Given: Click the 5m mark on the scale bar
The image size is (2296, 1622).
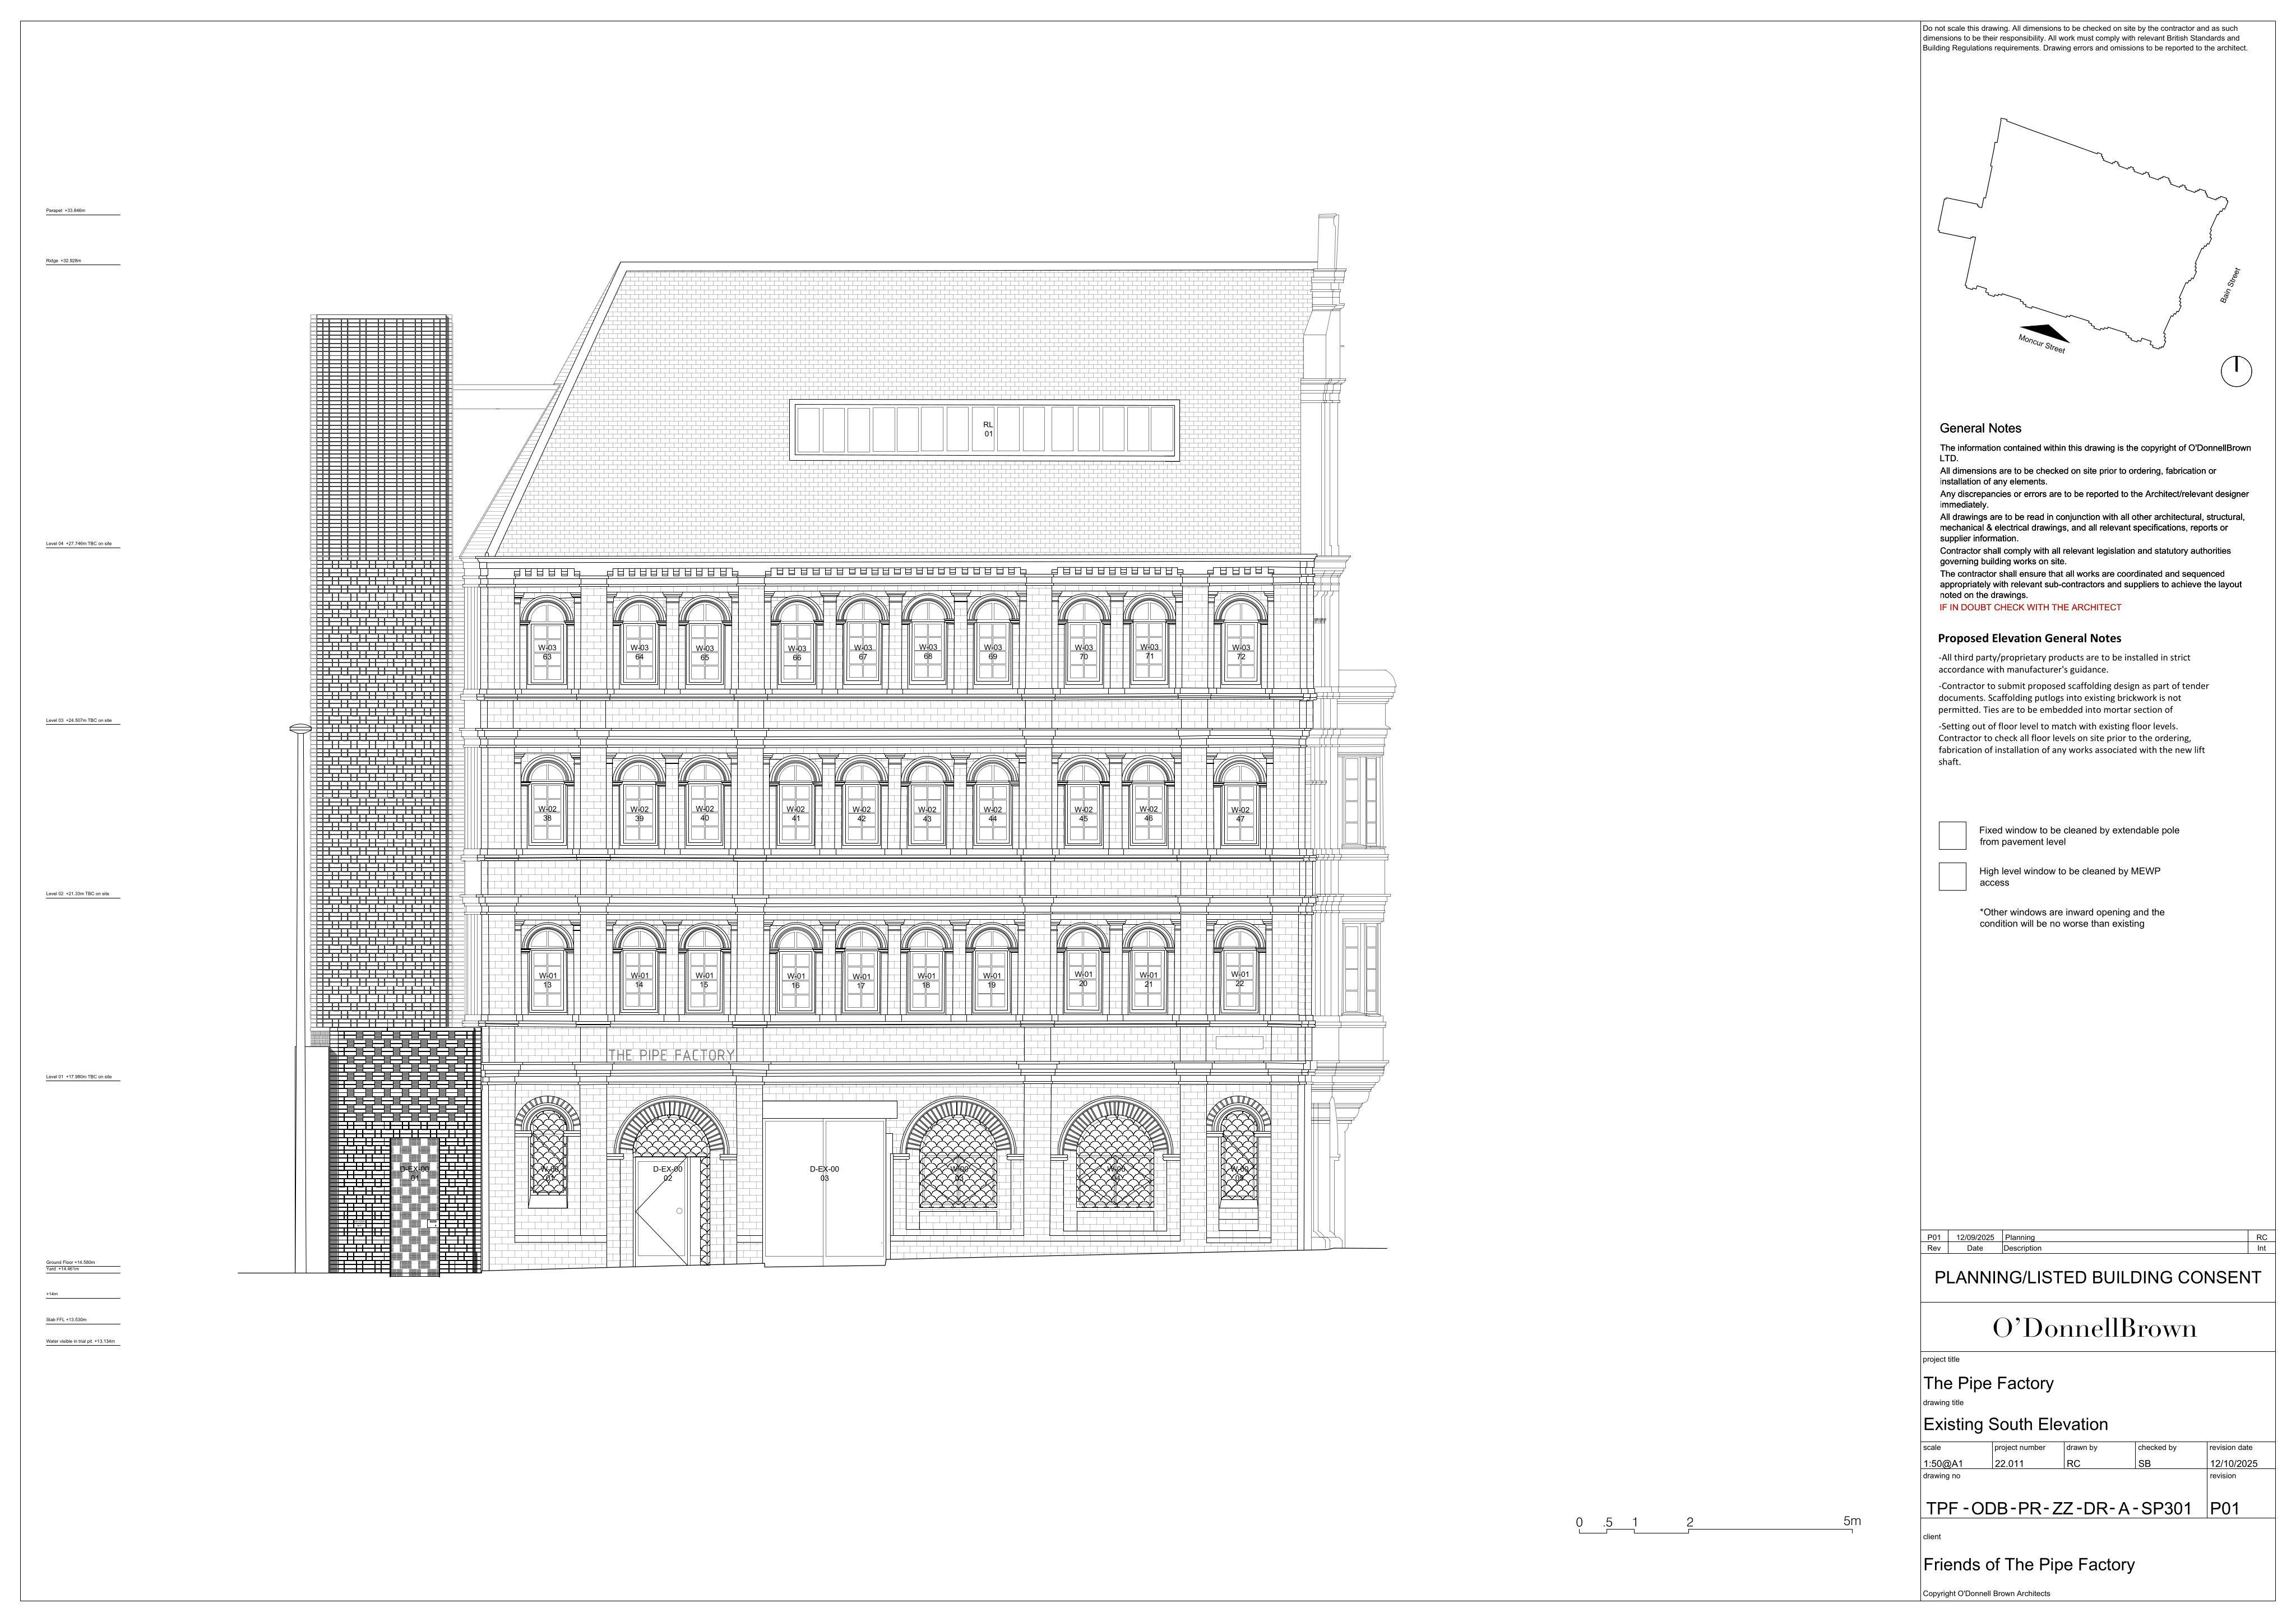Looking at the screenshot, I should (1852, 1522).
